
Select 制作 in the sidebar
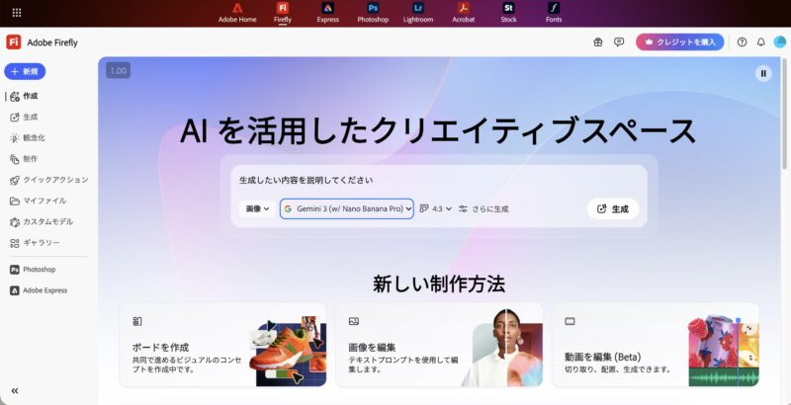[24, 159]
